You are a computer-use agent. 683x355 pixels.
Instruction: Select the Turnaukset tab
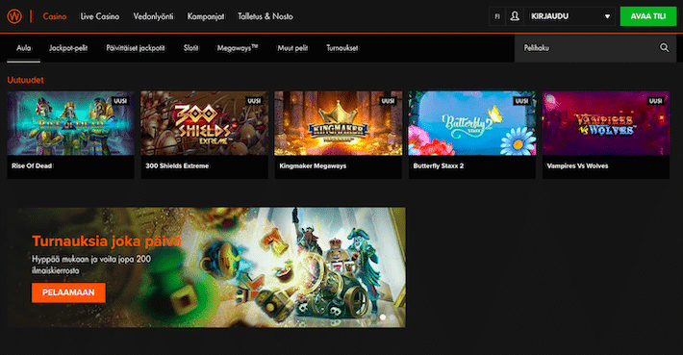coord(342,48)
